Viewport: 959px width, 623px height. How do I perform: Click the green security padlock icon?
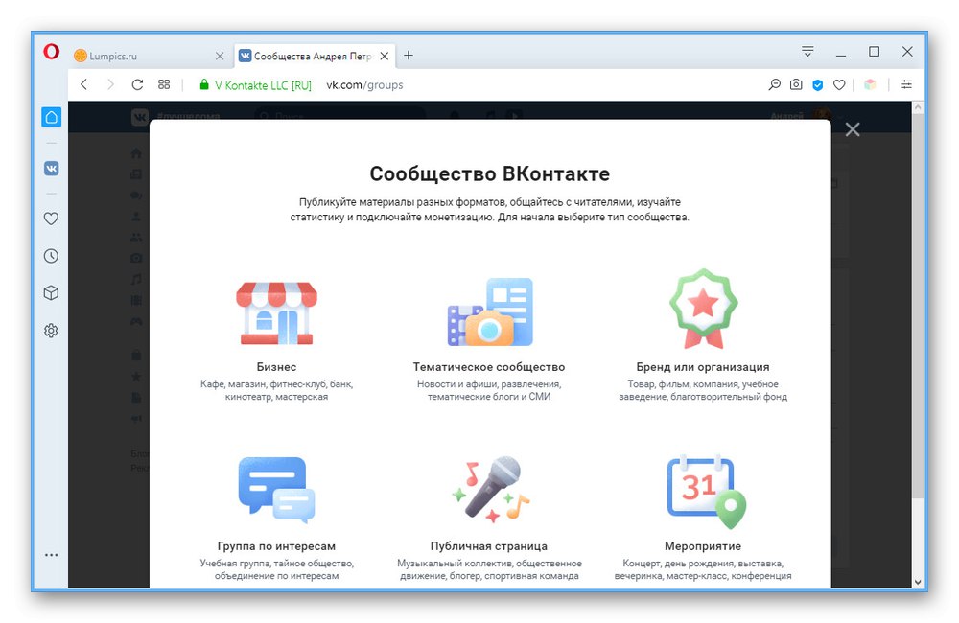pos(204,84)
